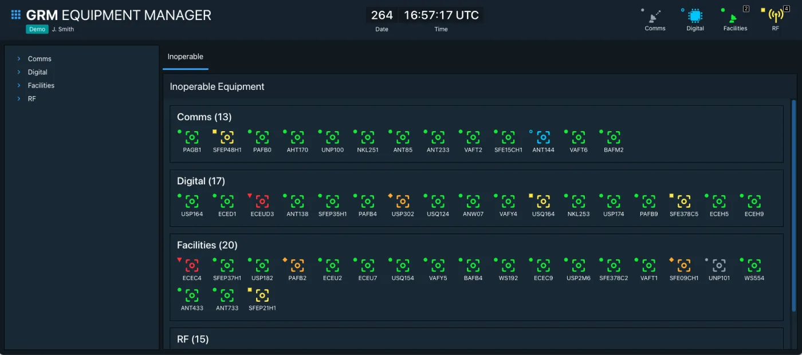Screen dimensions: 802x355
Task: Select the green PAGB1 equipment icon
Action: [x=192, y=137]
